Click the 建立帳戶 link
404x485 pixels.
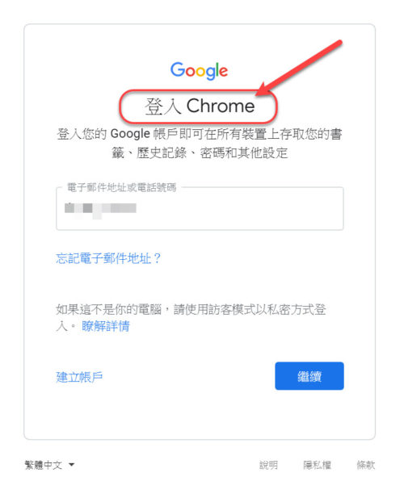(79, 377)
